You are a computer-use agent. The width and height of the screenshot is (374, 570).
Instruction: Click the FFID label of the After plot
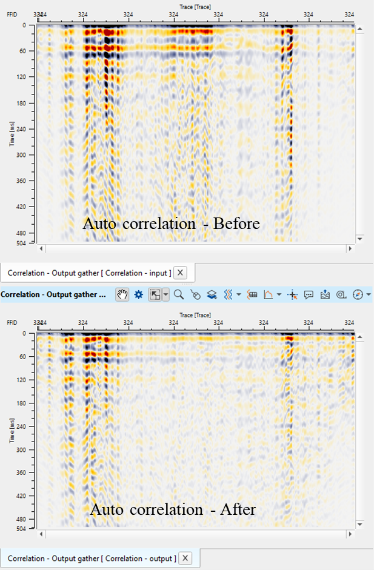point(12,322)
